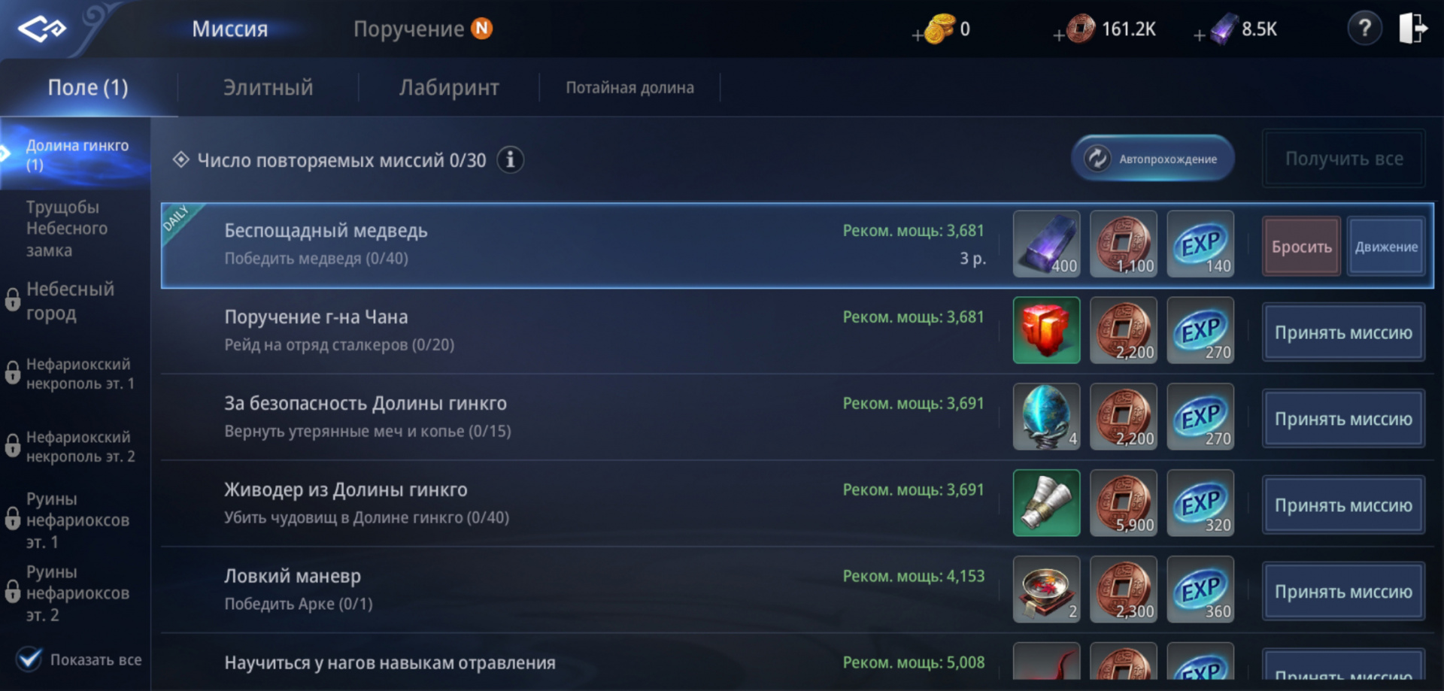Open the Лабиринт tab
This screenshot has height=691, width=1444.
click(x=449, y=88)
